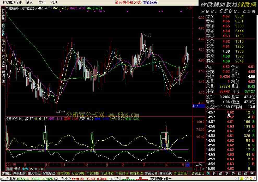The width and height of the screenshot is (258, 182).
Task: Click the MA60: 4.54 legend value
Action: [94, 8]
